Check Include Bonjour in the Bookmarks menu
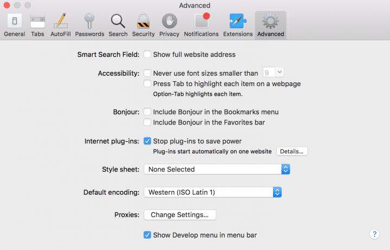 point(147,112)
